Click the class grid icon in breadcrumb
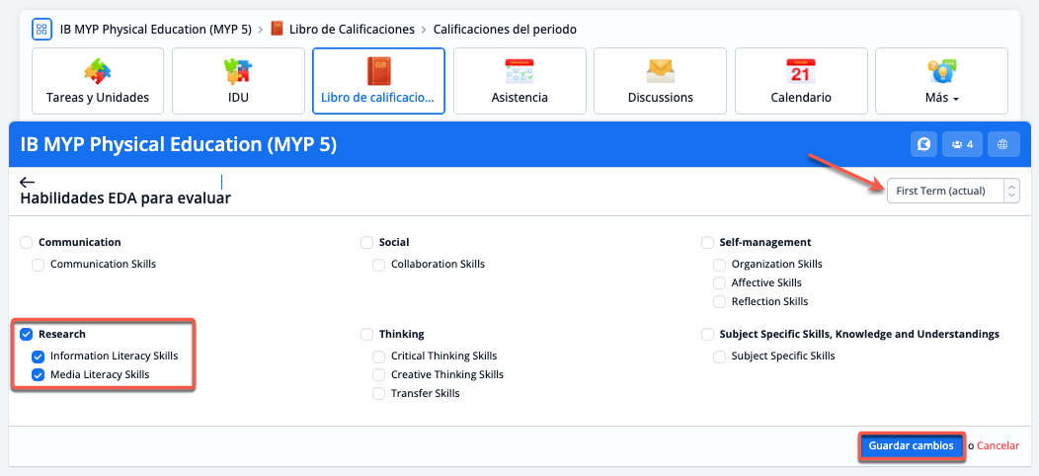 click(x=42, y=29)
